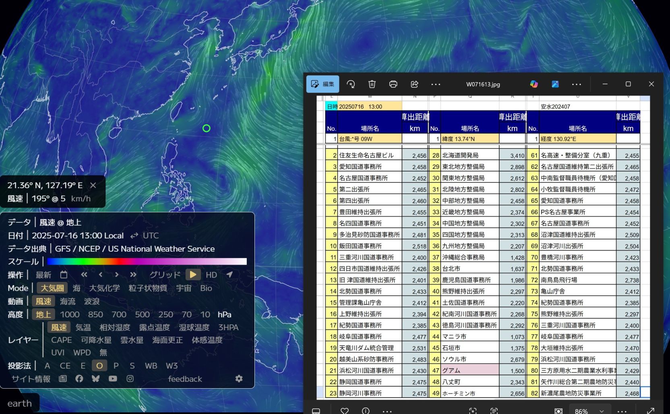This screenshot has width=670, height=414.
Task: Fit the image to window
Action: click(x=558, y=411)
